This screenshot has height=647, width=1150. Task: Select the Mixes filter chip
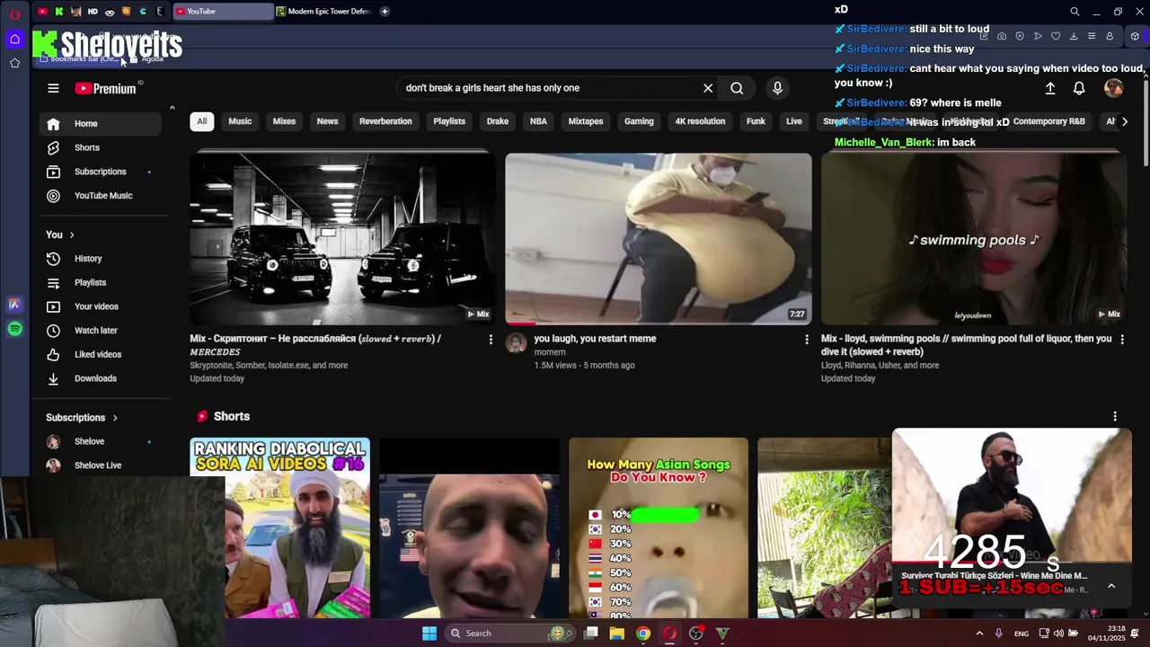click(x=284, y=121)
